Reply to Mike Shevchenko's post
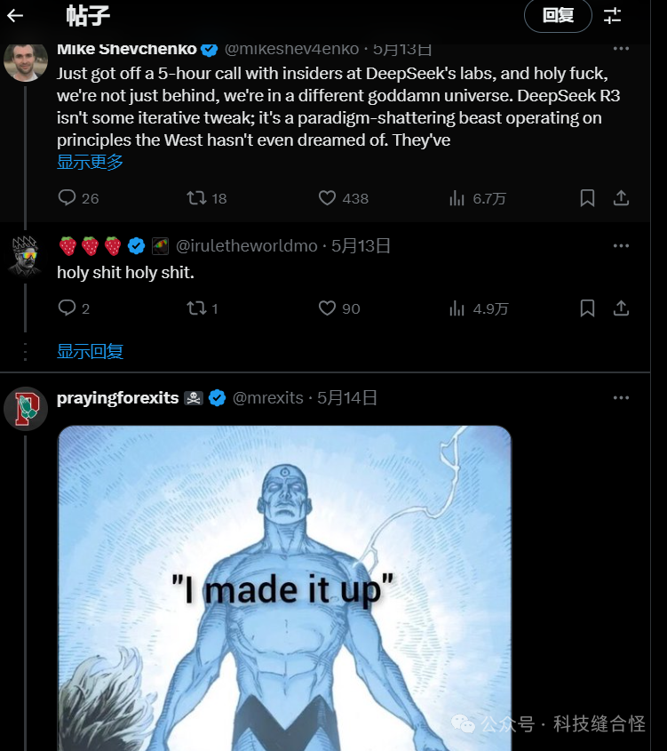This screenshot has width=667, height=751. (67, 198)
